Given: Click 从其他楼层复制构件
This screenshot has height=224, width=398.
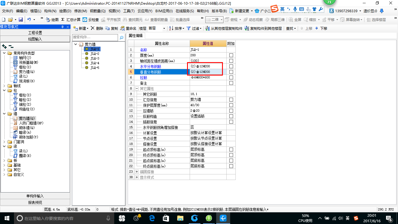Looking at the screenshot, I should tap(223, 28).
